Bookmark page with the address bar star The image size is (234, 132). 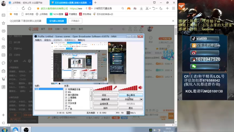coord(38,9)
